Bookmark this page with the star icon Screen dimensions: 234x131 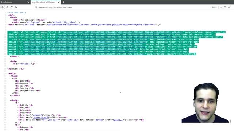(229, 7)
